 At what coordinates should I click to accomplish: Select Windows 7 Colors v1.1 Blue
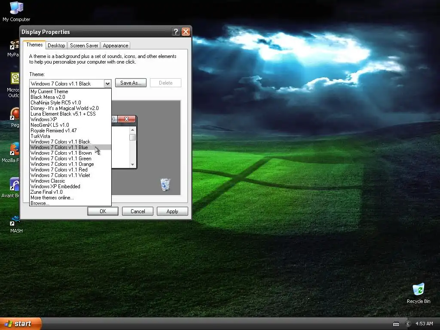pyautogui.click(x=70, y=147)
